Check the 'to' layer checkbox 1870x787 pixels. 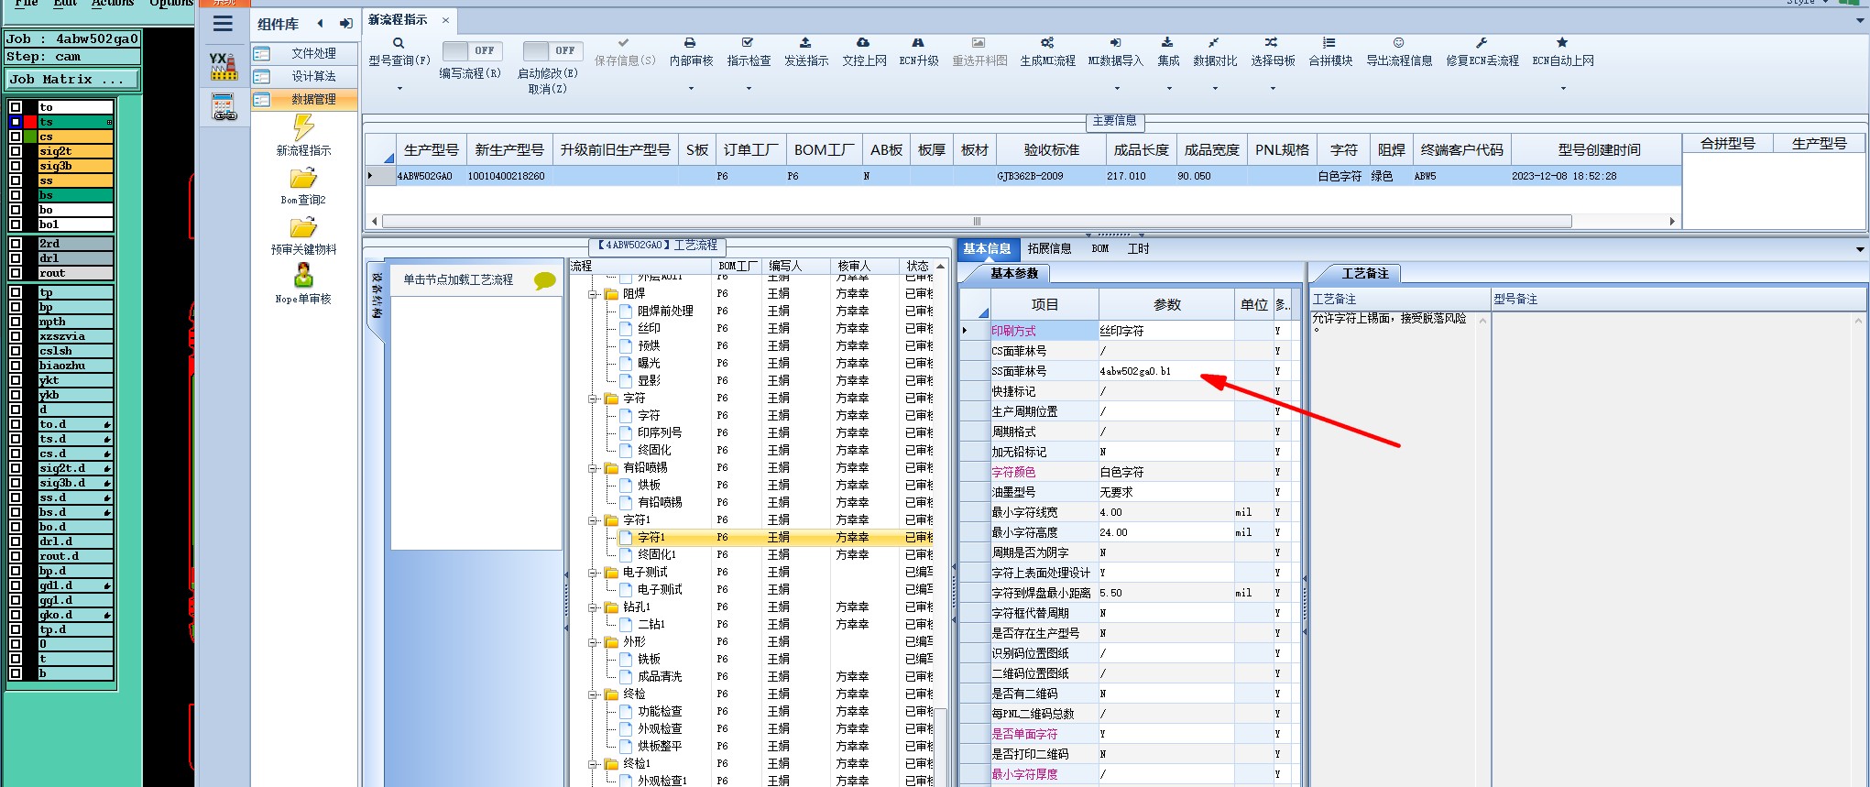(15, 107)
